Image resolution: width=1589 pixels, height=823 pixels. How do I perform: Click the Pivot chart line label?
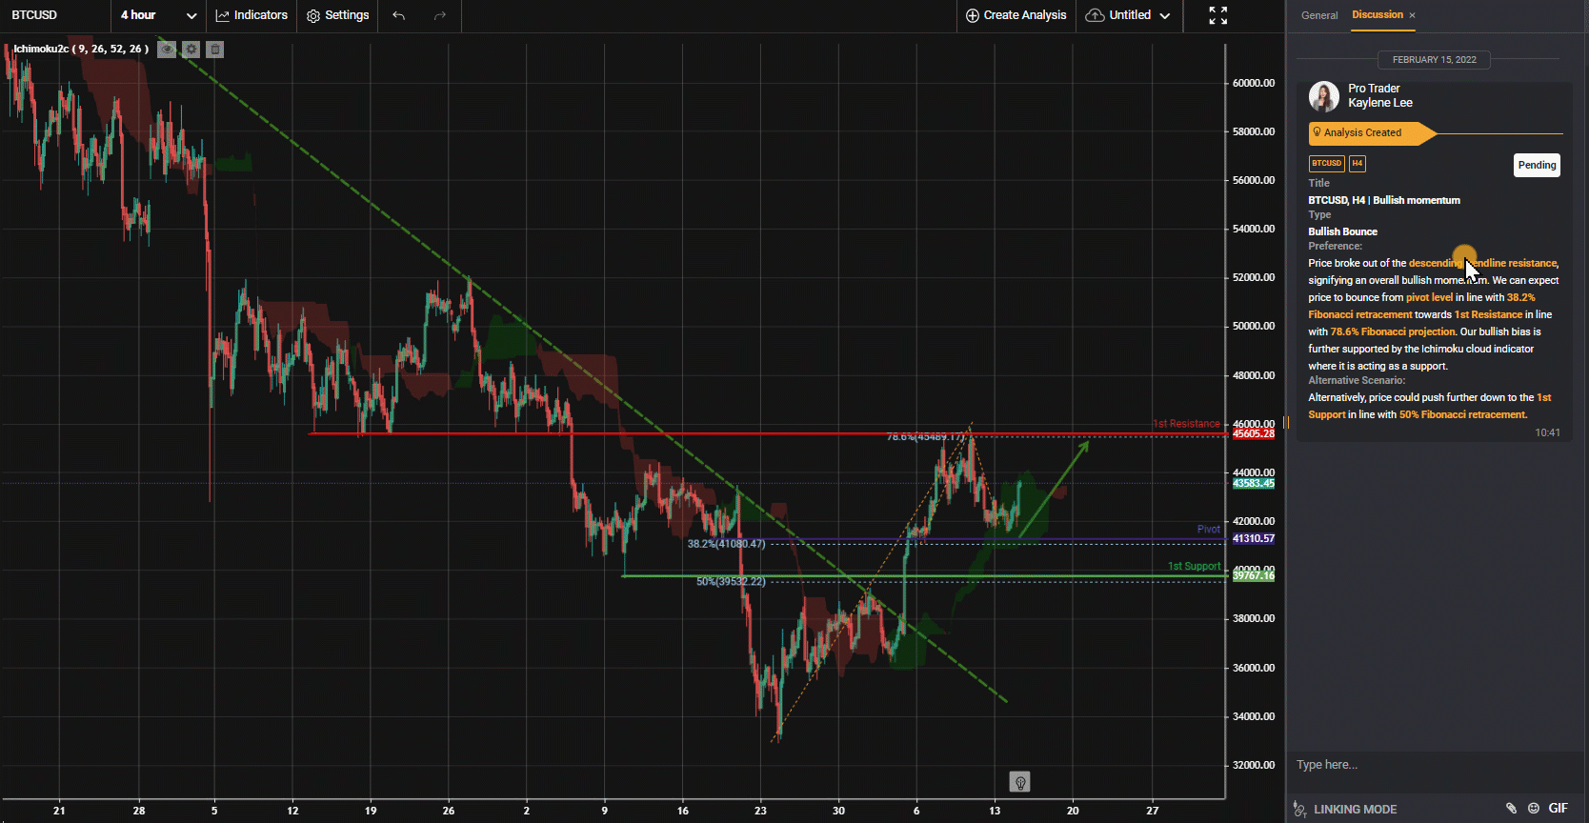[x=1208, y=529]
